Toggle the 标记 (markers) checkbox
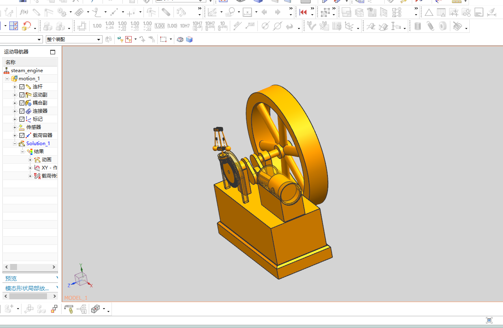The image size is (503, 328). pyautogui.click(x=22, y=119)
